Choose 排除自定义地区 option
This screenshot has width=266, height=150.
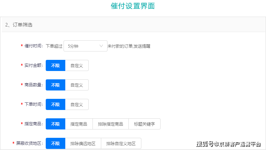(x=121, y=143)
